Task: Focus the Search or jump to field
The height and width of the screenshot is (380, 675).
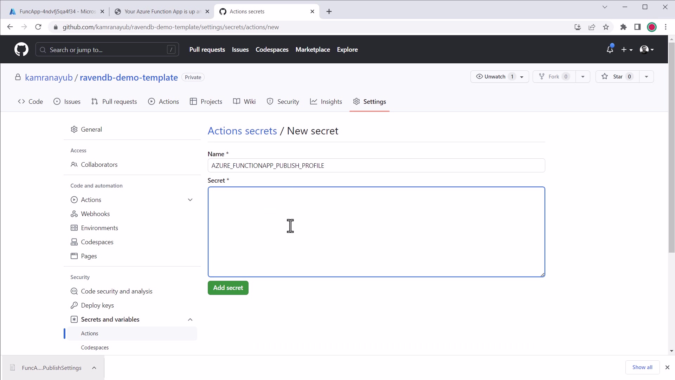Action: pyautogui.click(x=107, y=50)
